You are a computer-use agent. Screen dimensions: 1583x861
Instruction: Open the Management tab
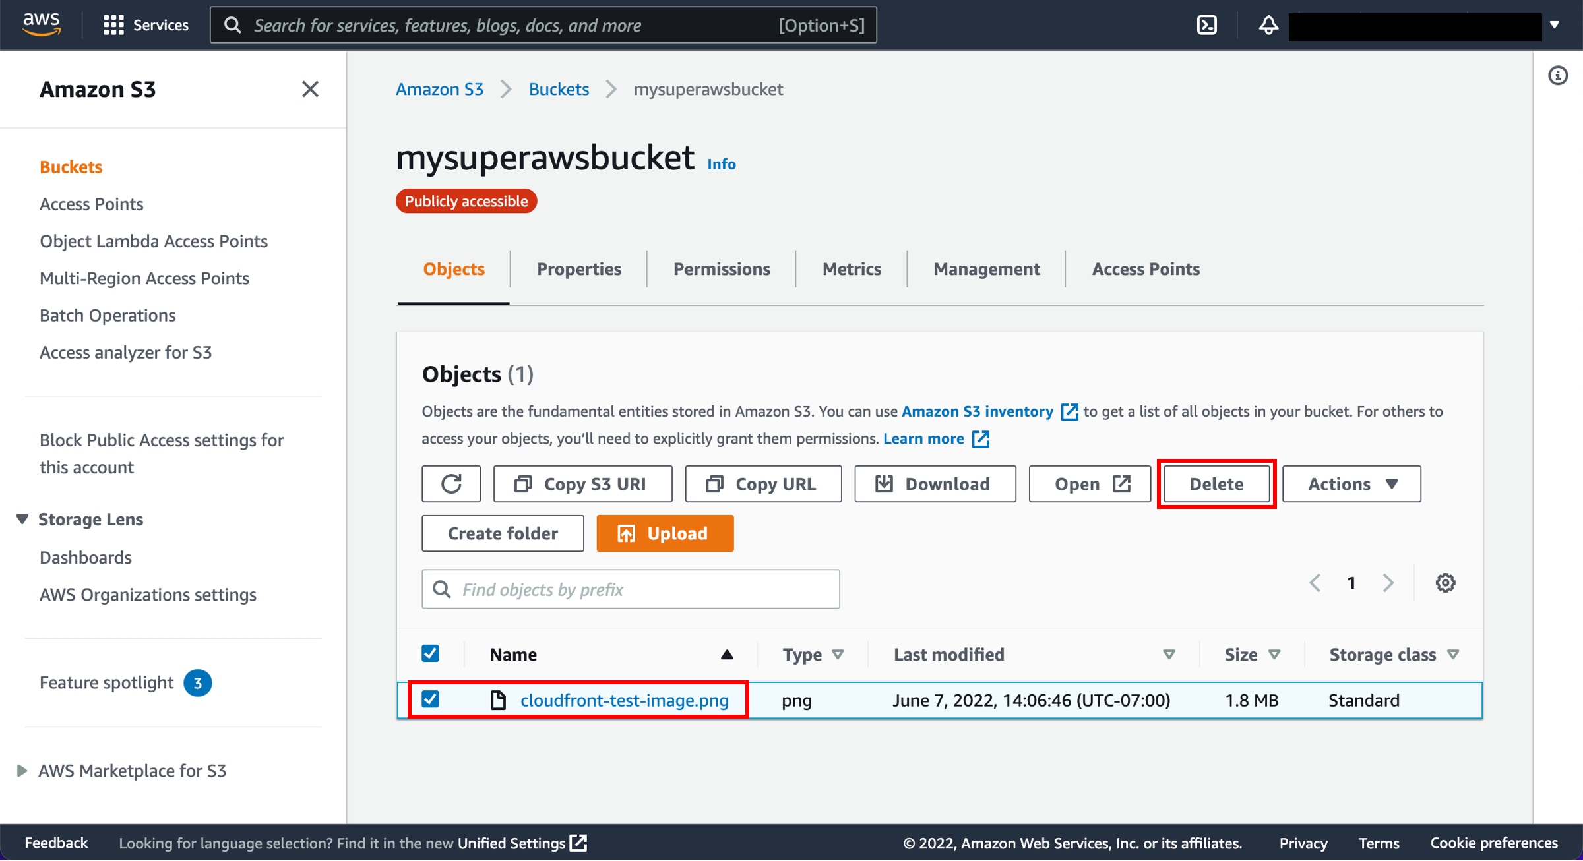[x=986, y=269]
